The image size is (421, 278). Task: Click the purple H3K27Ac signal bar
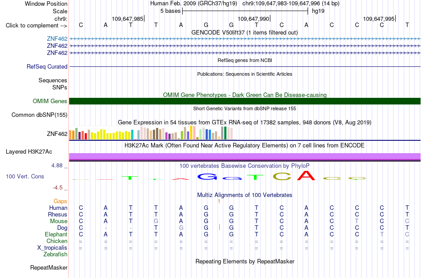(245, 157)
